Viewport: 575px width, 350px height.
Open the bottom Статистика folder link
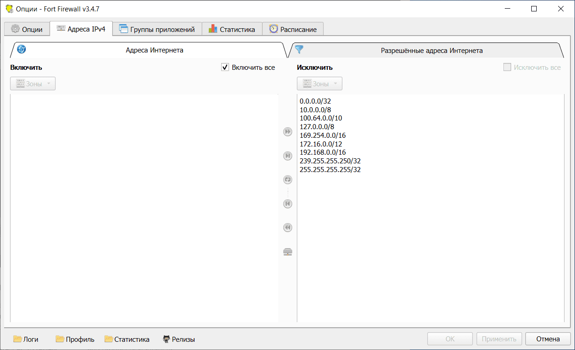coord(127,339)
